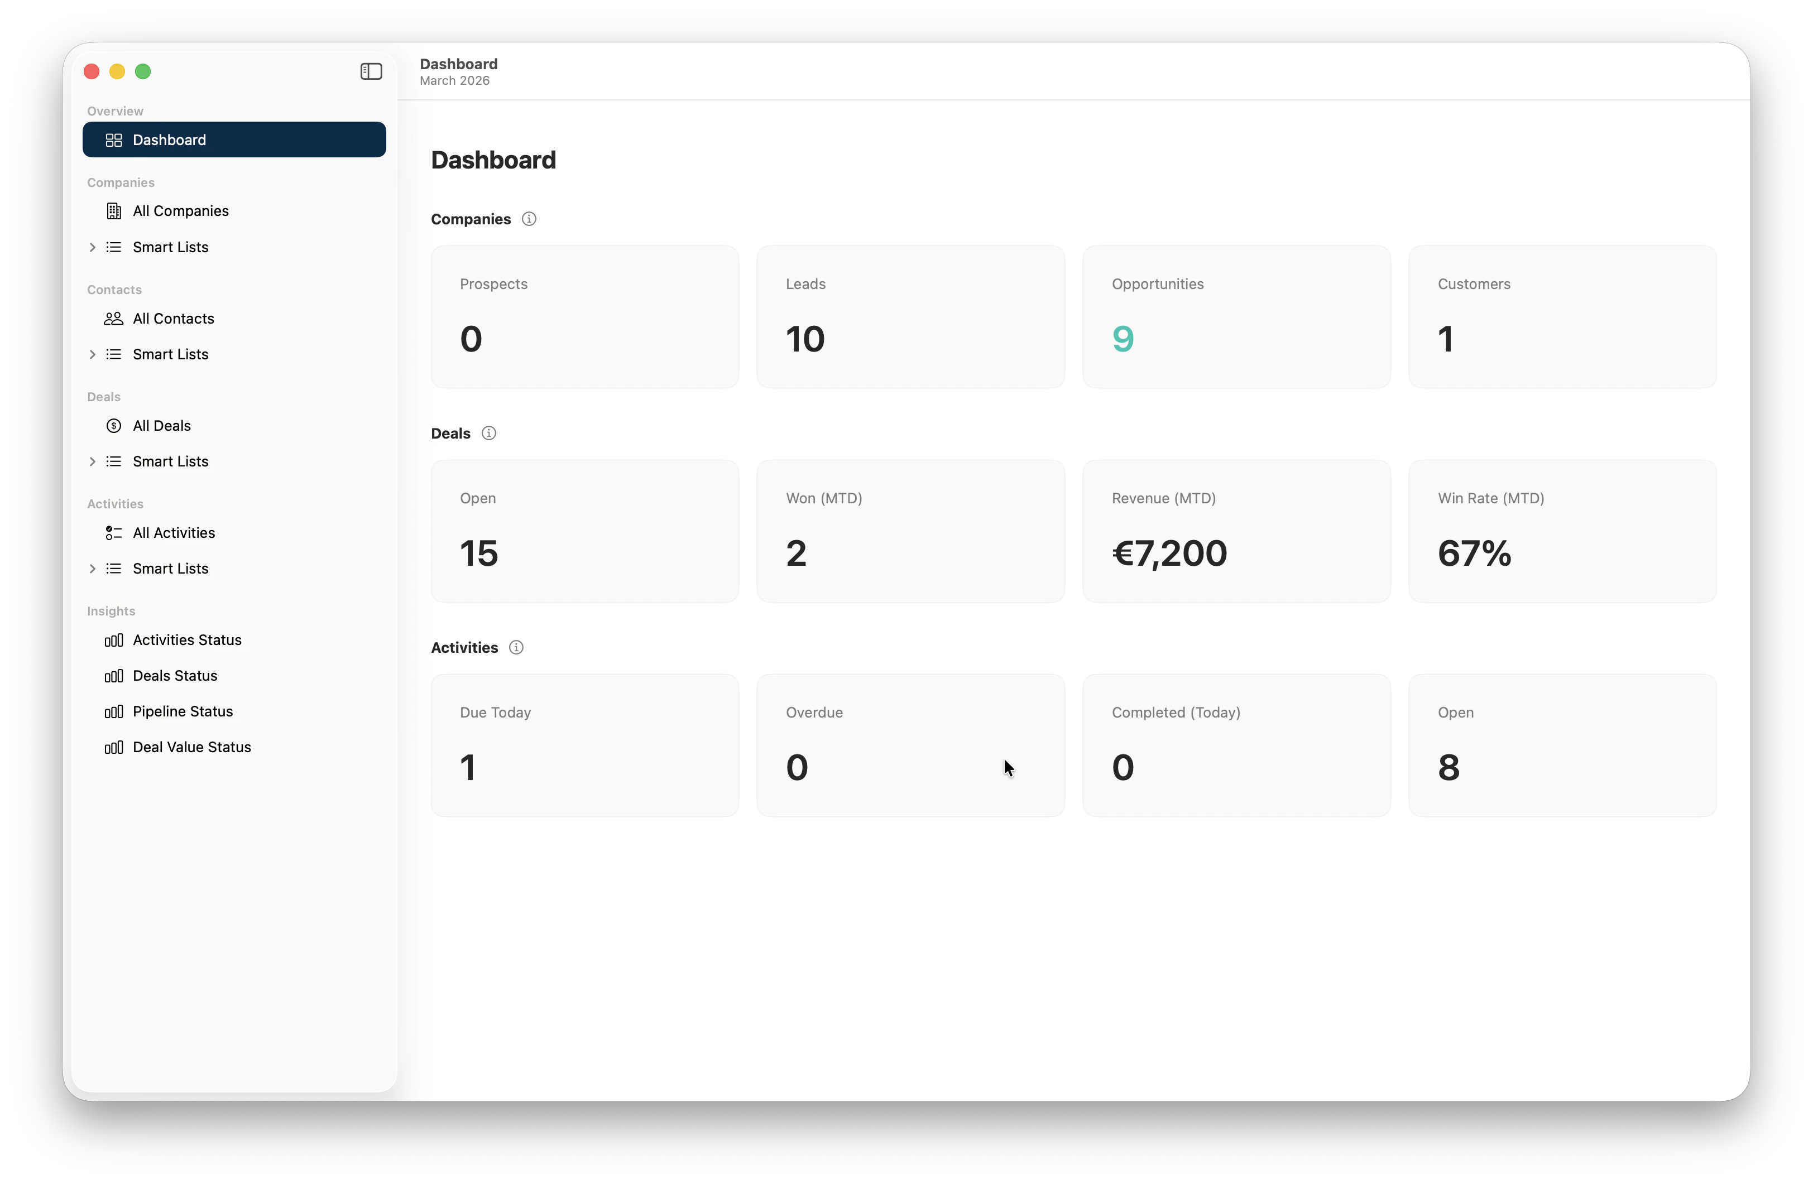Expand Smart Lists under Activities

[92, 569]
